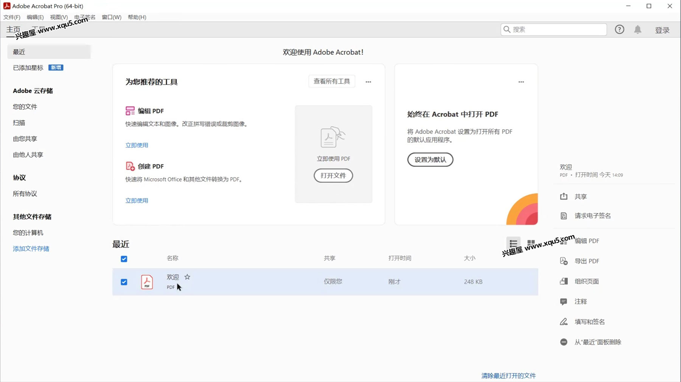Click 请求电子签名 label in right panel
The height and width of the screenshot is (382, 681).
coord(593,216)
